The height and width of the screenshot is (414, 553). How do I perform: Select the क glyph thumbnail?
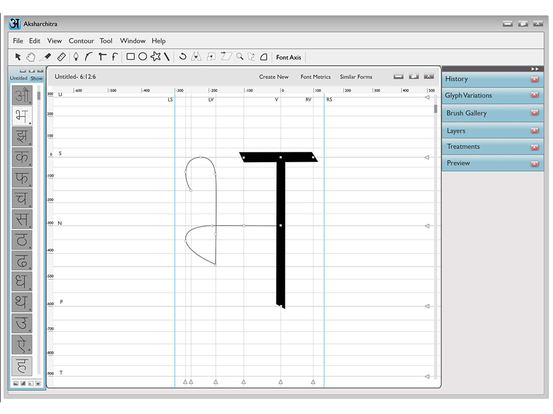pyautogui.click(x=22, y=157)
